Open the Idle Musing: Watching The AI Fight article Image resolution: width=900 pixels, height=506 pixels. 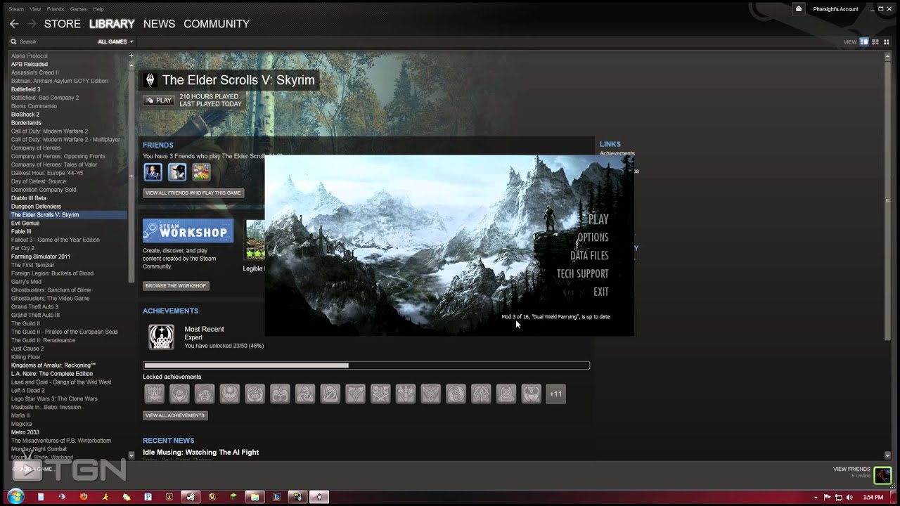coord(200,453)
